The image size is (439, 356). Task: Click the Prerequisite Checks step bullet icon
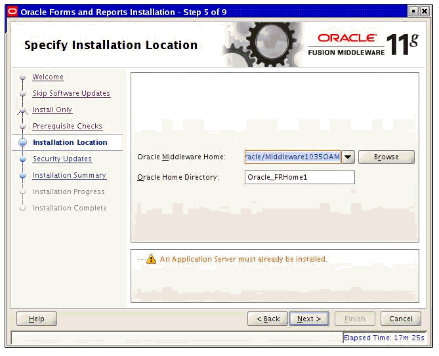click(23, 127)
